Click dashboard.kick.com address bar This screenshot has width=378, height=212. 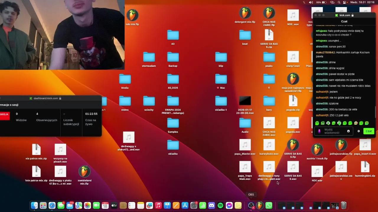point(45,98)
